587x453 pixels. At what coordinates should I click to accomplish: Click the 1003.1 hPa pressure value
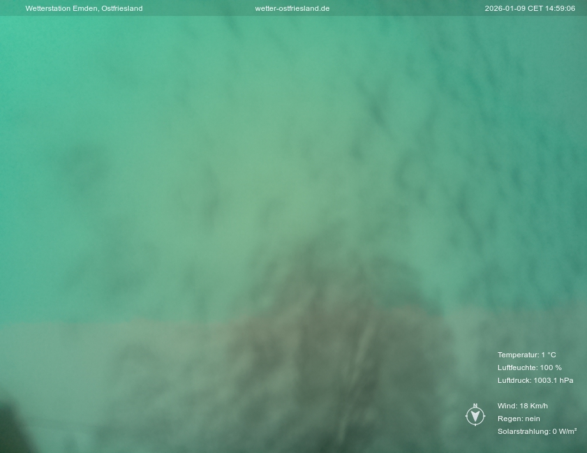tap(553, 380)
